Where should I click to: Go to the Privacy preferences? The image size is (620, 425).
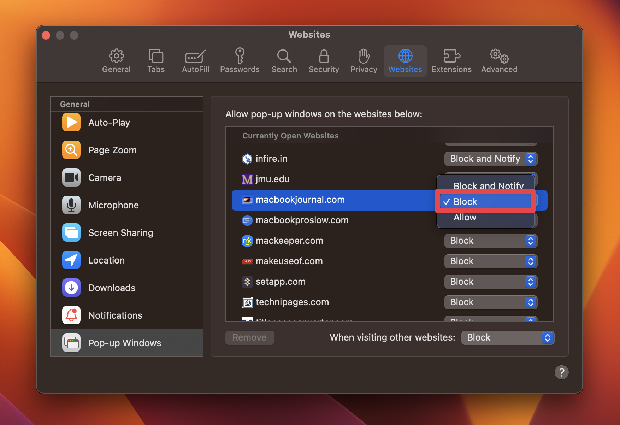(364, 61)
